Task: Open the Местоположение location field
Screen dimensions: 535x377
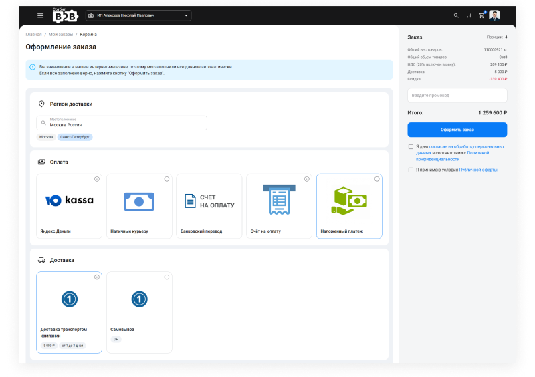Action: (122, 123)
